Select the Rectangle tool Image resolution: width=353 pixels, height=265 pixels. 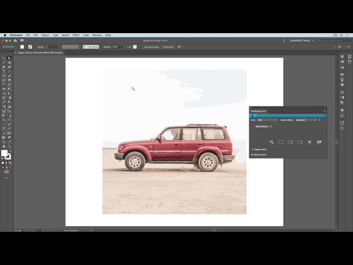[4, 76]
